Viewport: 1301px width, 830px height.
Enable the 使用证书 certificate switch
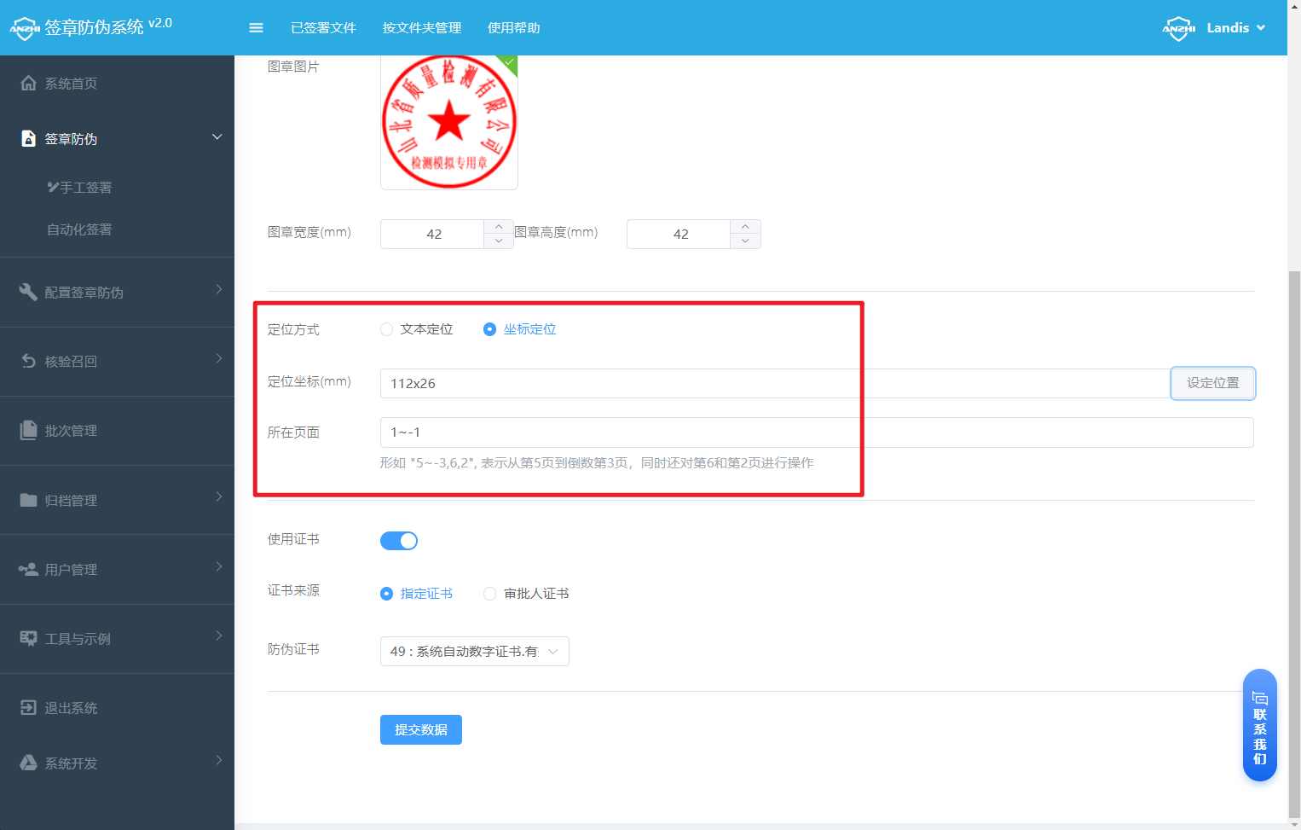(398, 540)
